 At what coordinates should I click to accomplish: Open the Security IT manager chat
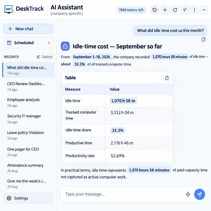click(x=28, y=119)
